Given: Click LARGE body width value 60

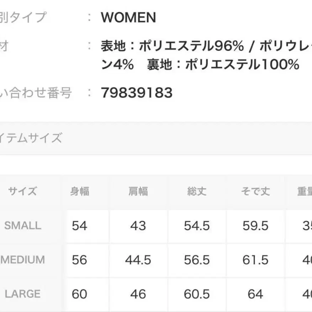Looking at the screenshot, I should (79, 294).
